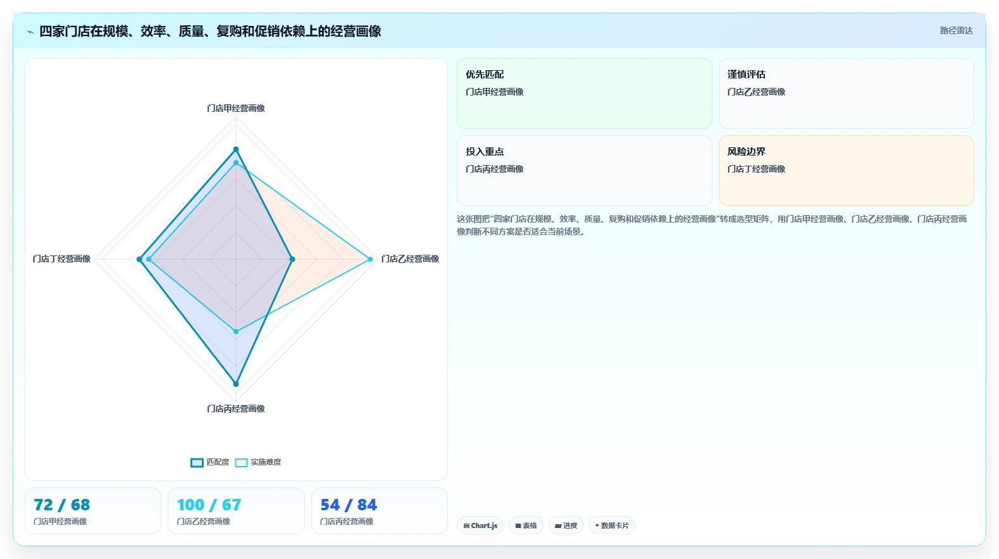Click the light 实施难度 point on the 门店乙 axis
999x559 pixels.
click(x=370, y=259)
